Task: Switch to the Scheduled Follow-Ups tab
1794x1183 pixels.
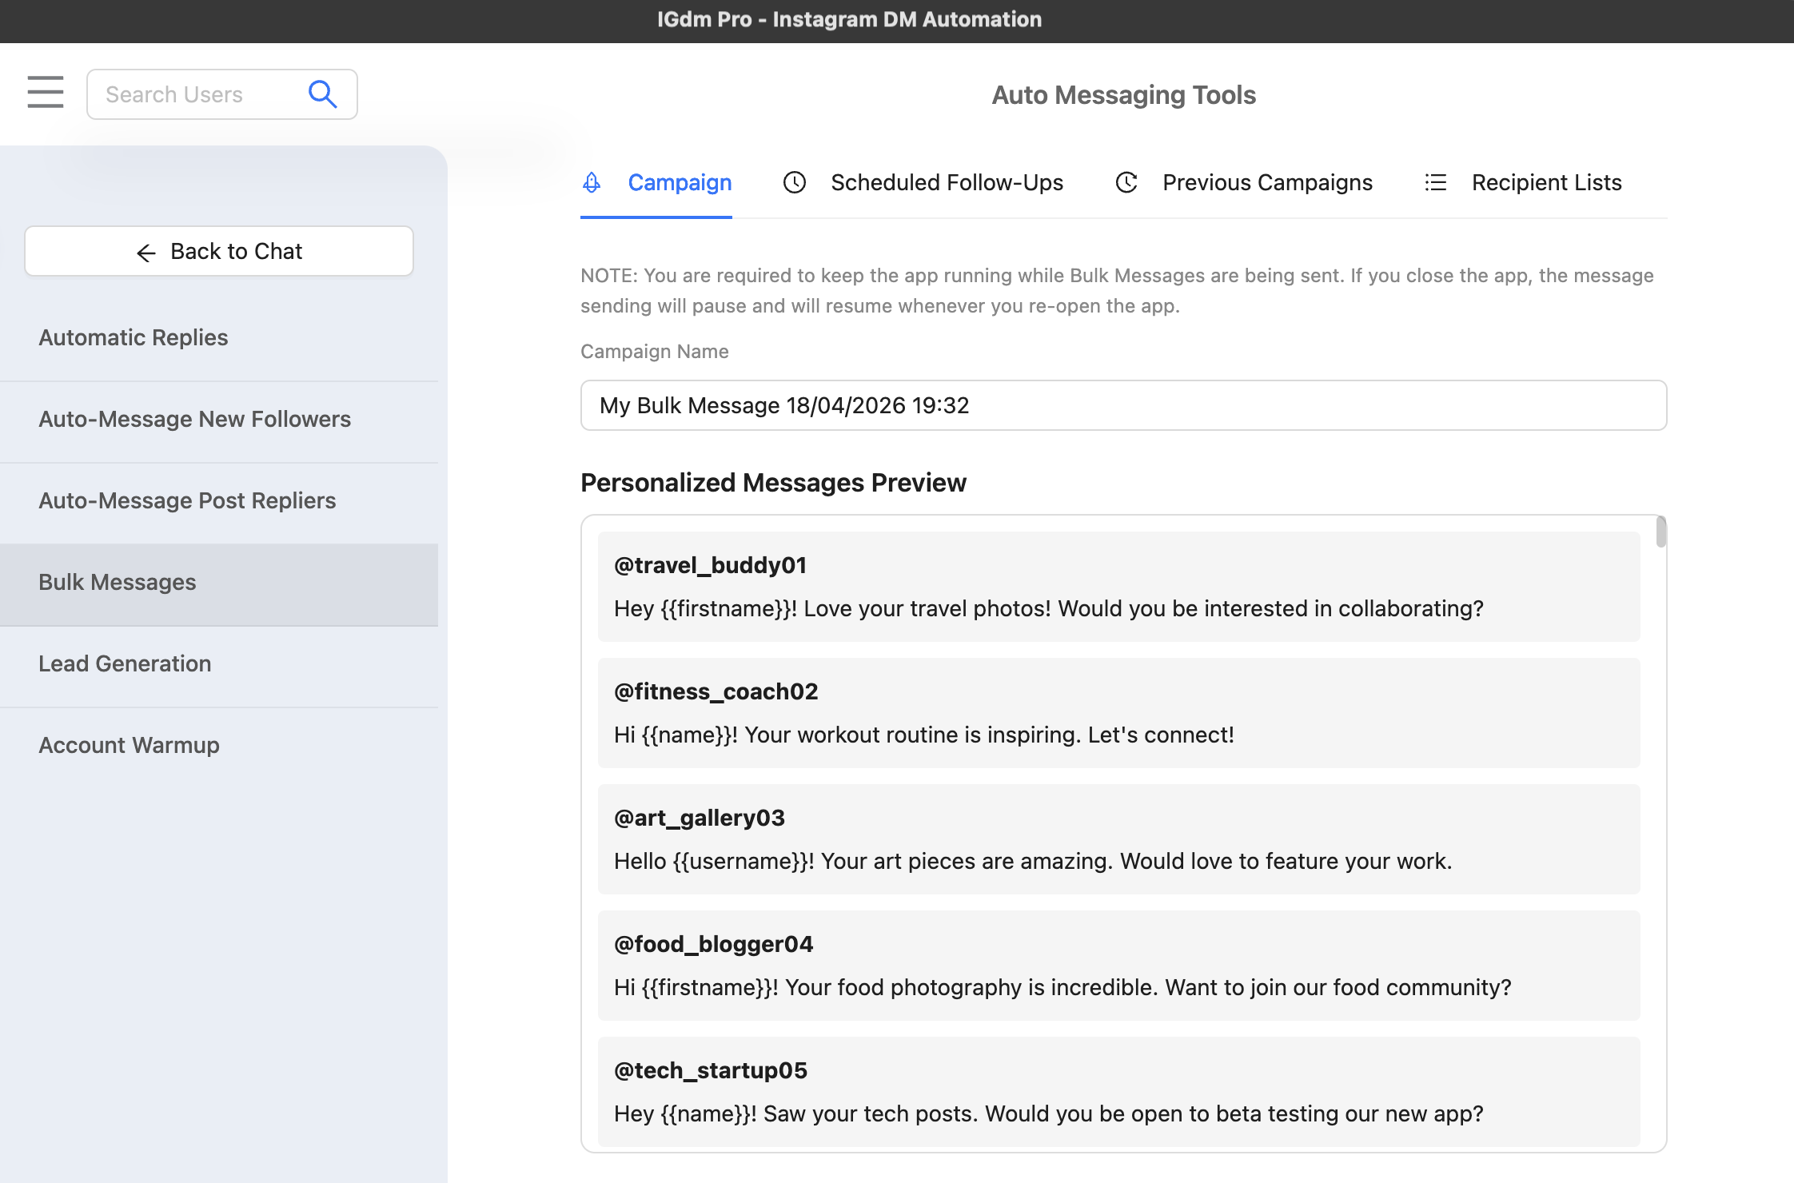Action: tap(947, 182)
